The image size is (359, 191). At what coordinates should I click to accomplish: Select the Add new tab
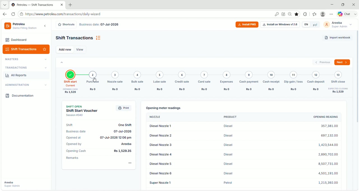65,49
